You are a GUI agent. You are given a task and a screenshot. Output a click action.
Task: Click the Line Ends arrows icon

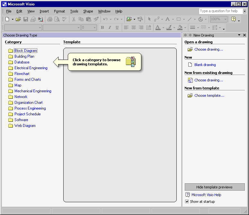tap(215, 28)
